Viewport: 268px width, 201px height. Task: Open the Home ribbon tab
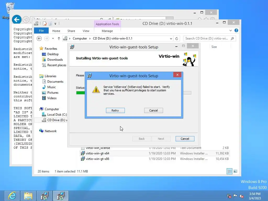click(56, 31)
